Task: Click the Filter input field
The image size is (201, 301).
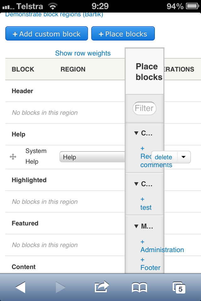Action: tap(144, 108)
